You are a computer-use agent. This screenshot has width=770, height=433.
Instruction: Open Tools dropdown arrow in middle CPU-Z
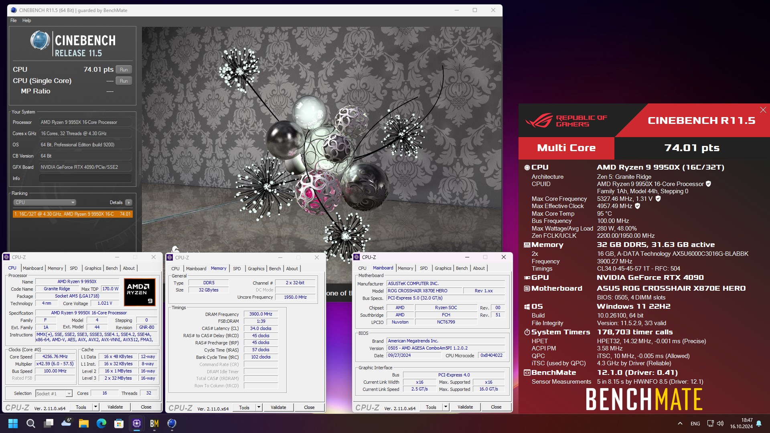point(259,407)
